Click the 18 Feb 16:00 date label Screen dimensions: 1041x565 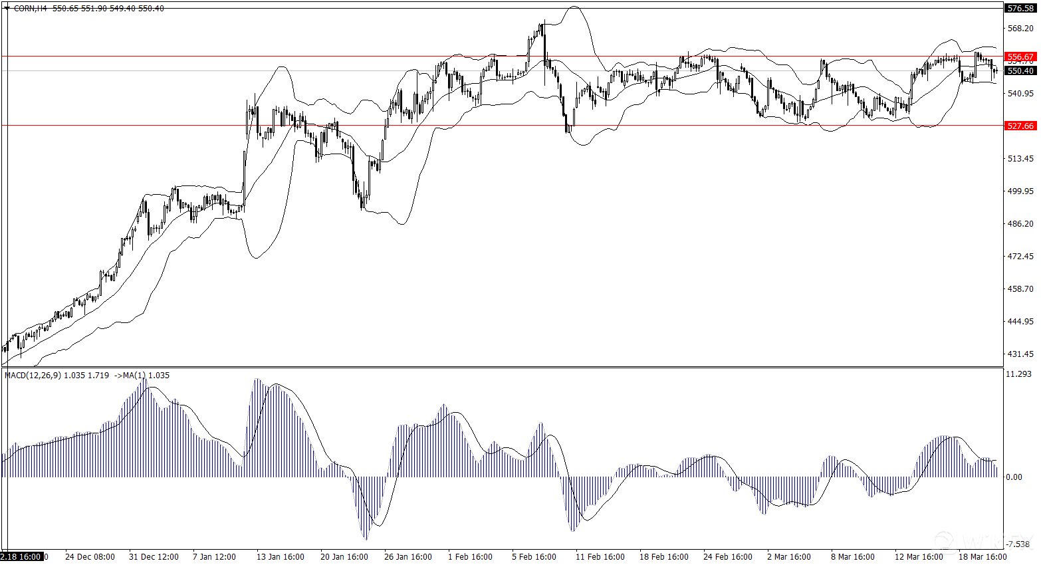click(664, 556)
